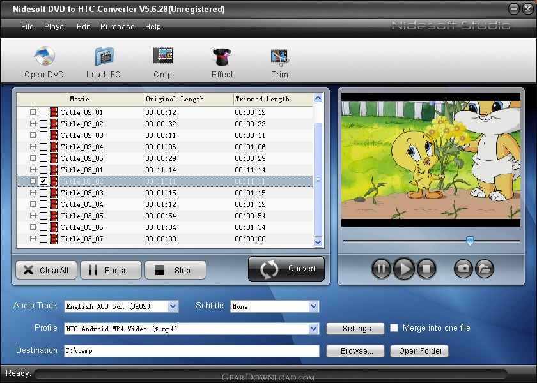Click the list scroll down arrow
Screen dimensions: 537x383
[318, 243]
